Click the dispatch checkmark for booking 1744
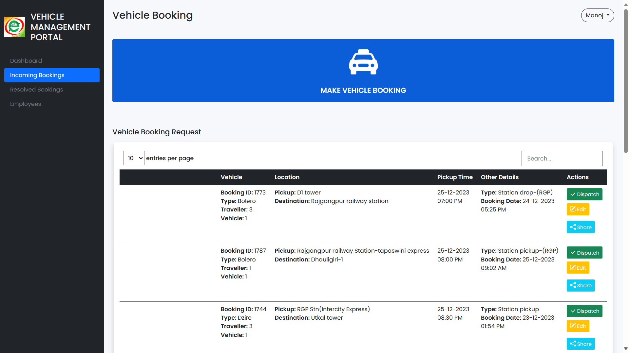The image size is (629, 353). click(x=573, y=311)
